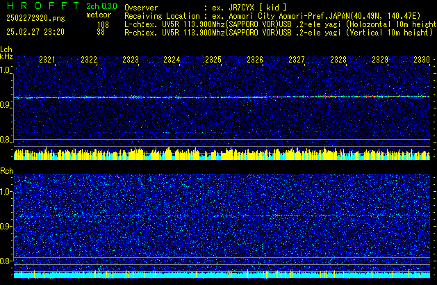Click the 2325 time marker
The width and height of the screenshot is (437, 285).
click(x=213, y=60)
